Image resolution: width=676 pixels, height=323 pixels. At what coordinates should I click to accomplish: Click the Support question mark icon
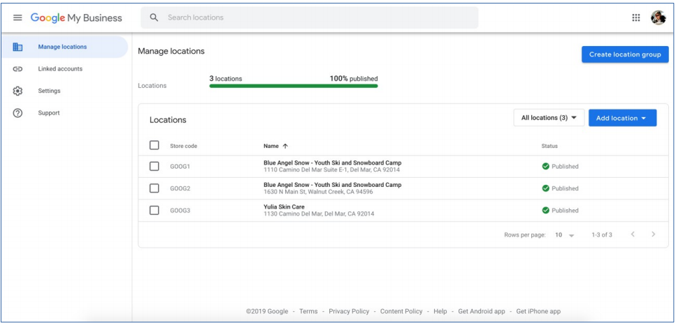18,113
